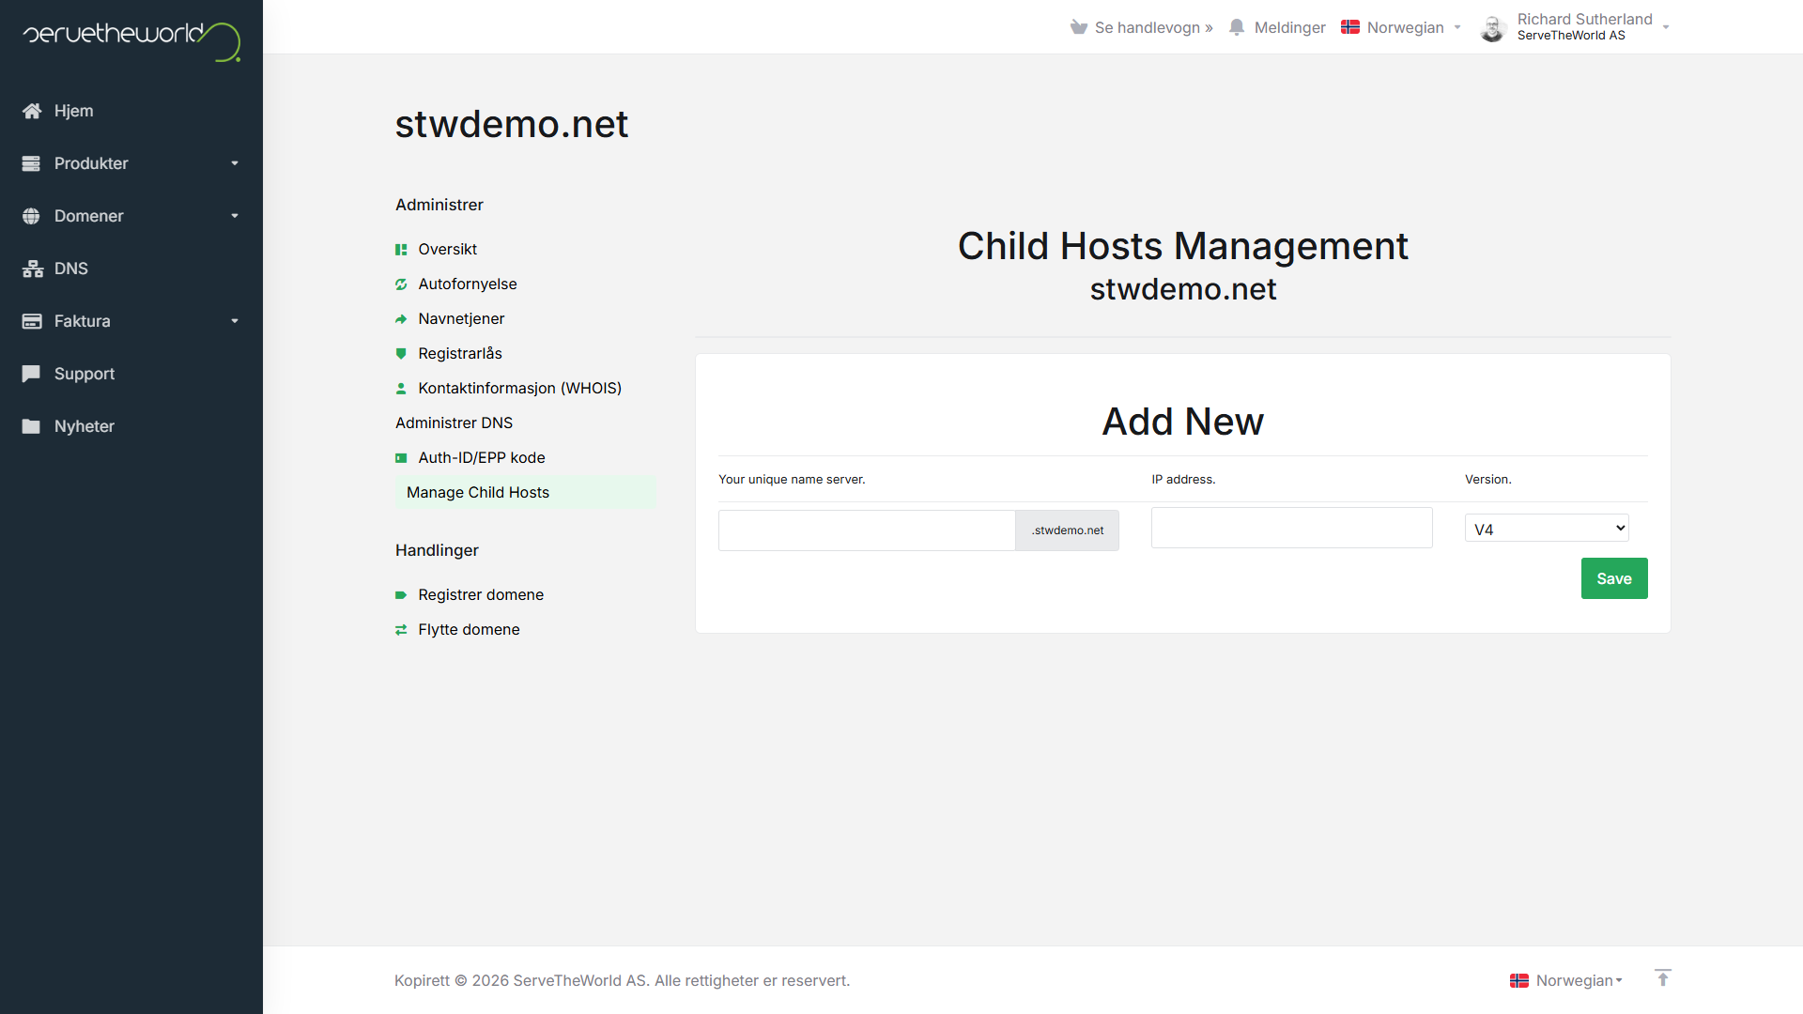Click the Hjem home icon
This screenshot has width=1803, height=1014.
coord(32,111)
